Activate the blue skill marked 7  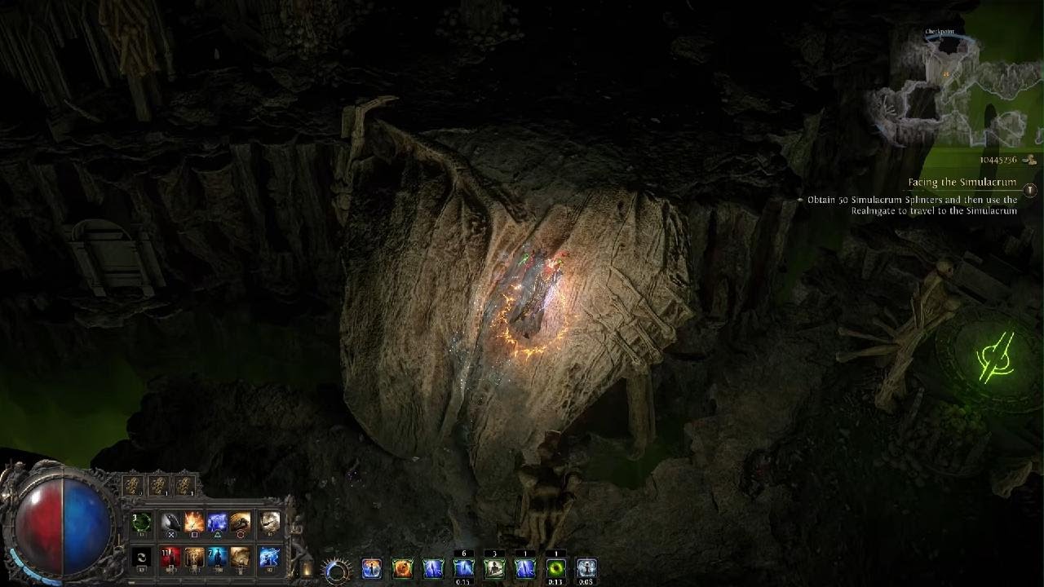217,558
